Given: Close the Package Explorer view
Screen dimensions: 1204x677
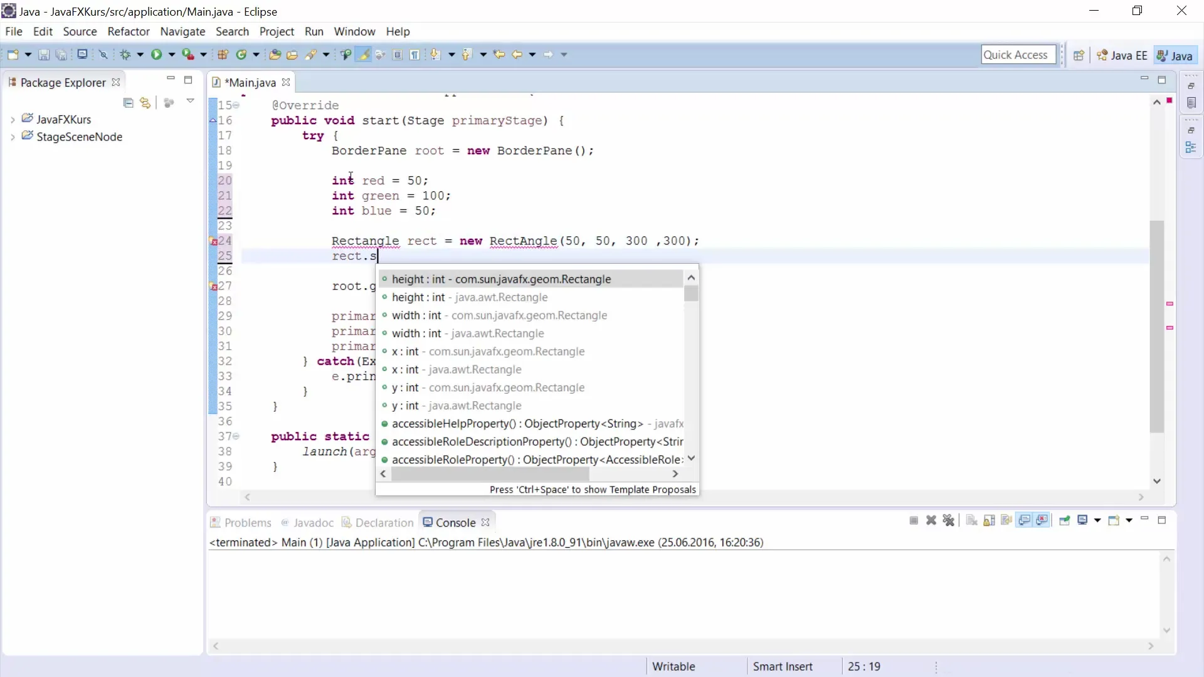Looking at the screenshot, I should pyautogui.click(x=116, y=83).
